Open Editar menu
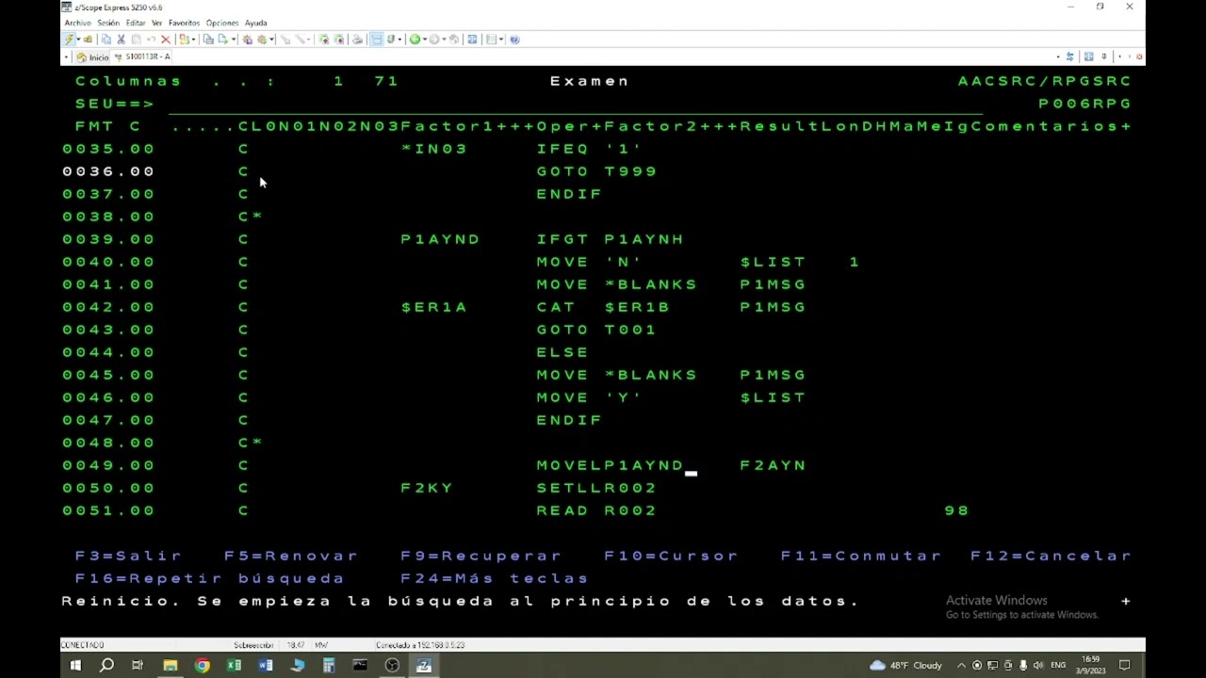This screenshot has width=1206, height=678. click(136, 23)
